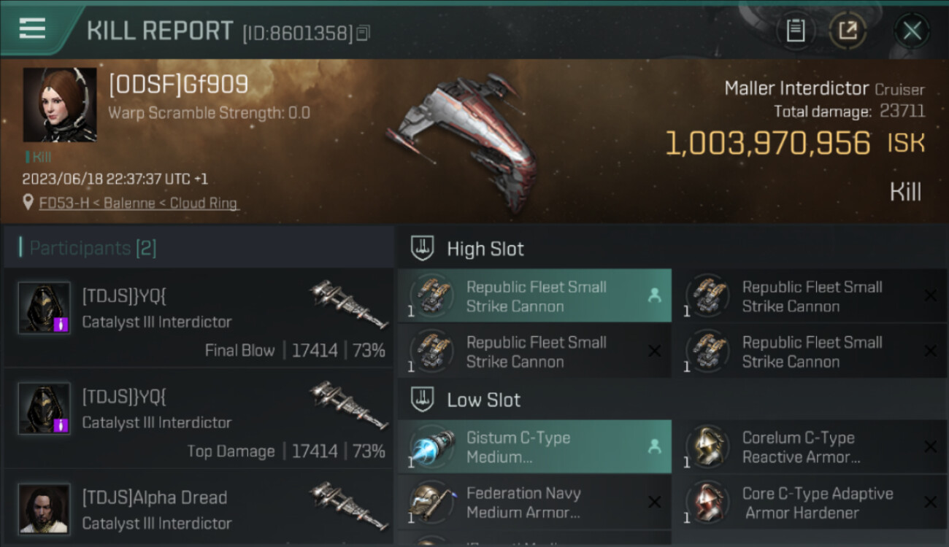
Task: Copy the kill report ID
Action: (x=364, y=33)
